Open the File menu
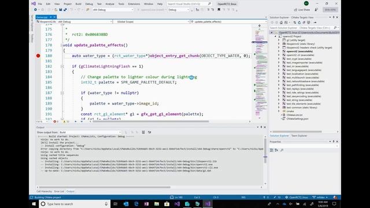The width and height of the screenshot is (370, 208). pyautogui.click(x=40, y=4)
